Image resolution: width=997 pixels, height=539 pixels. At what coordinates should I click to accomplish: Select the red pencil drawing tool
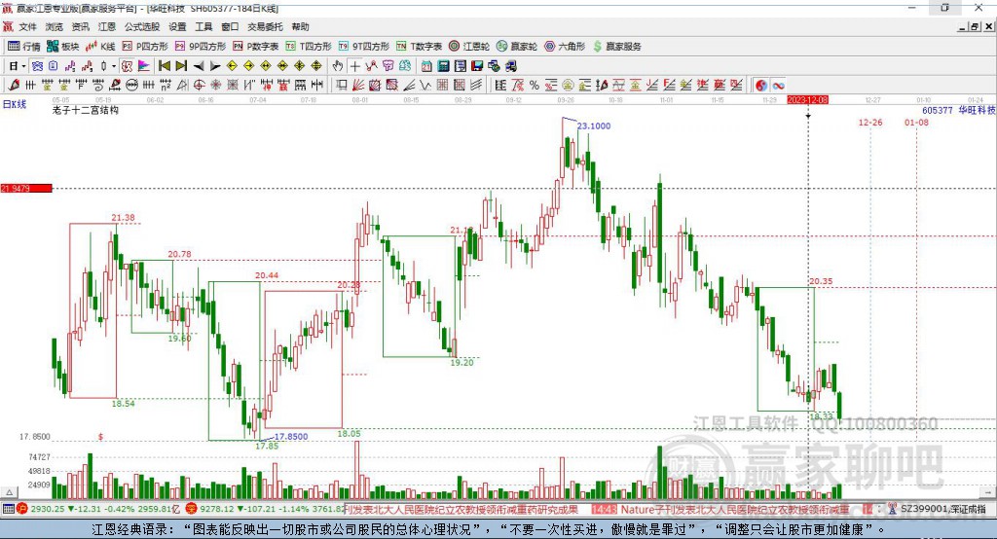(x=14, y=86)
